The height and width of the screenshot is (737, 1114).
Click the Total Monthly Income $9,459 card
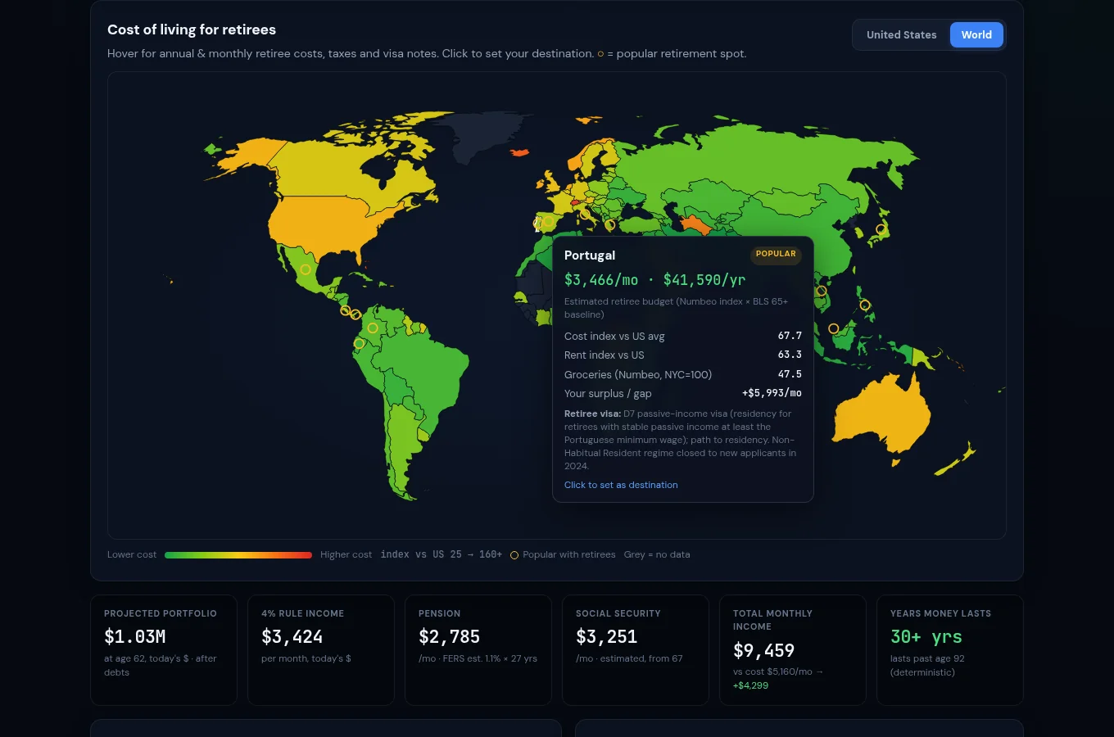793,650
